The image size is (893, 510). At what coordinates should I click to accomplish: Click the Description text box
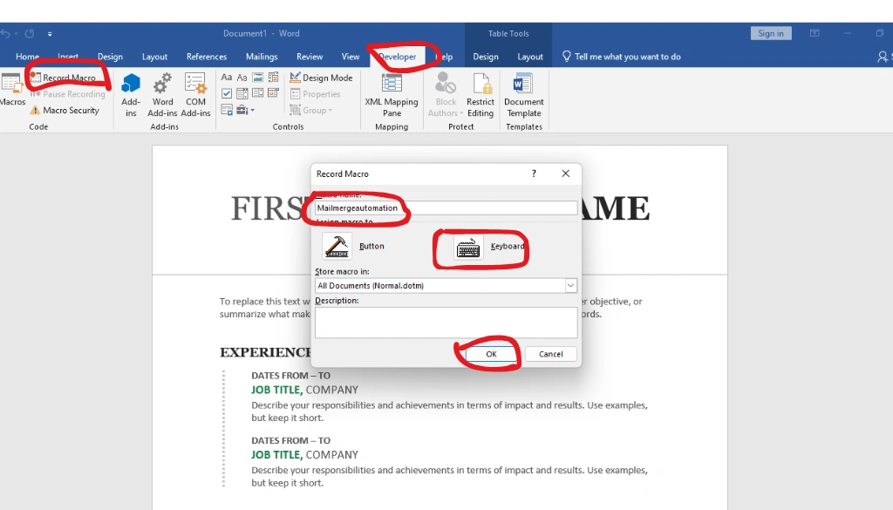(446, 323)
